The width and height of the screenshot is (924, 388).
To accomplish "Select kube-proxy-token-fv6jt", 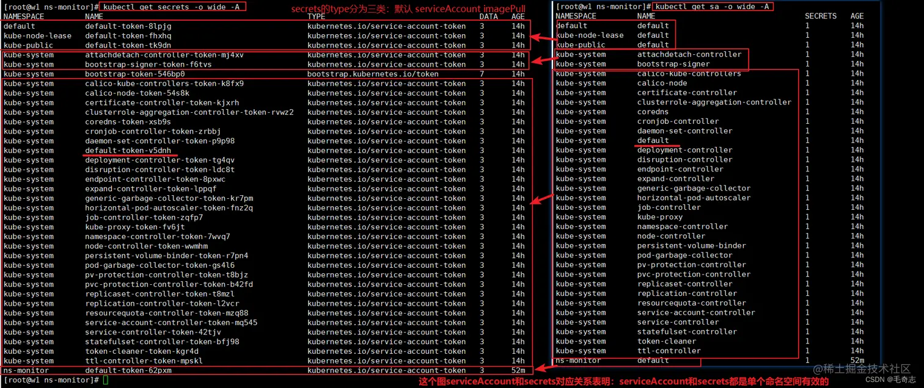I will point(135,227).
